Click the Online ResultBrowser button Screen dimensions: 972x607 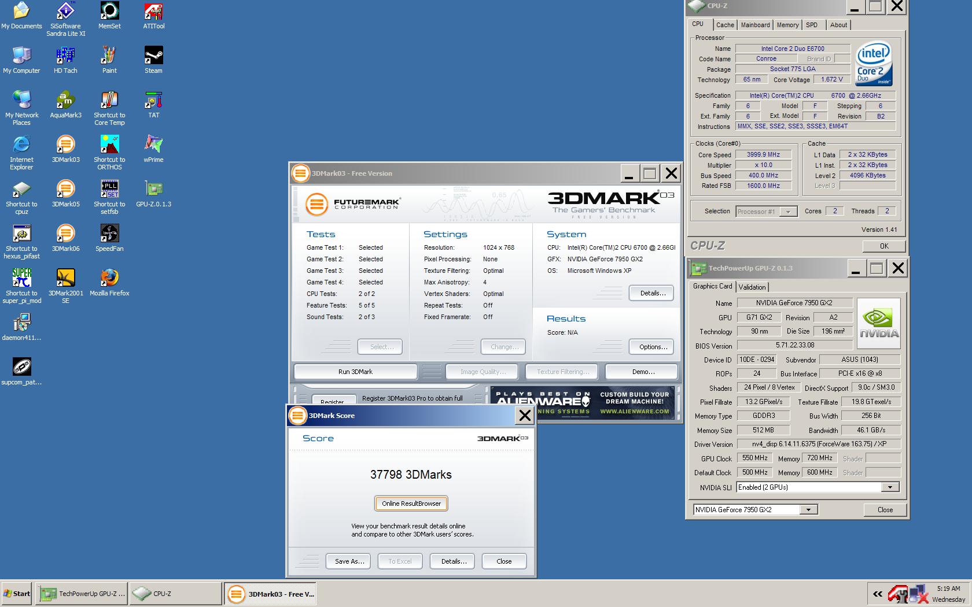pyautogui.click(x=411, y=504)
